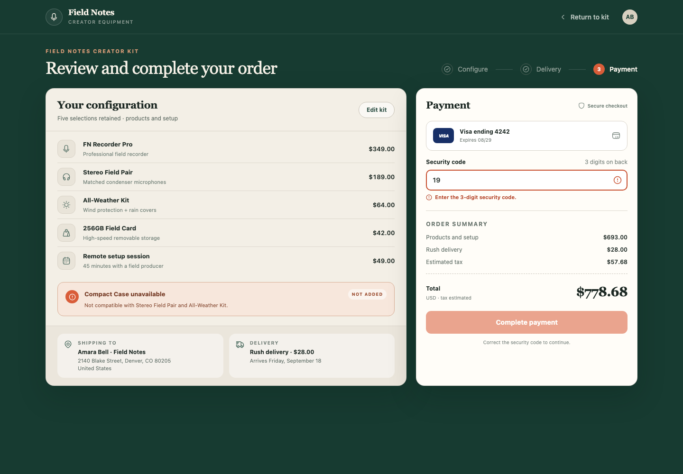Click the FN Recorder Pro microphone icon
Viewport: 683px width, 474px height.
(66, 149)
